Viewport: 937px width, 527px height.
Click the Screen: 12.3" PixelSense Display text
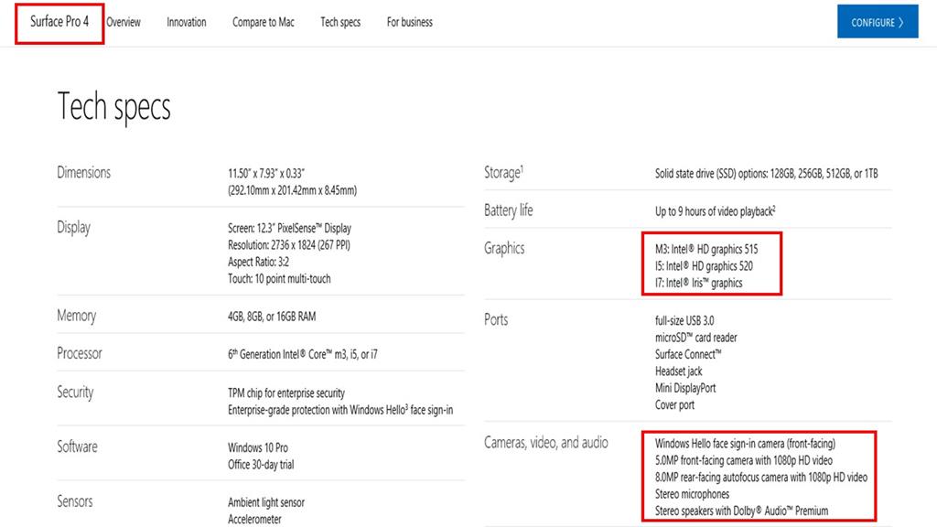point(289,228)
